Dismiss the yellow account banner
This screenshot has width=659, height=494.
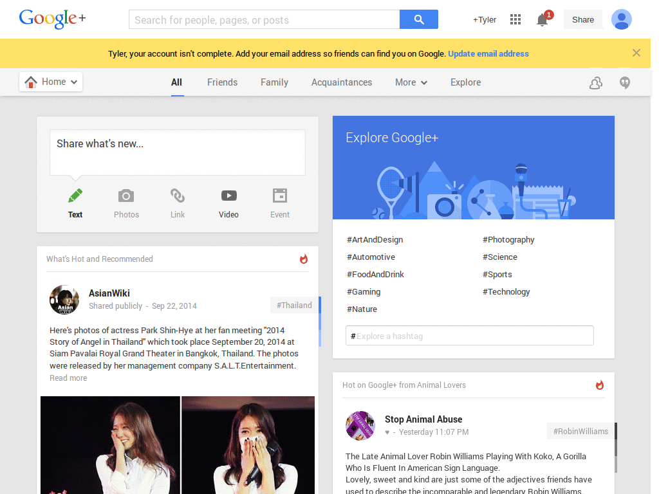pos(636,53)
